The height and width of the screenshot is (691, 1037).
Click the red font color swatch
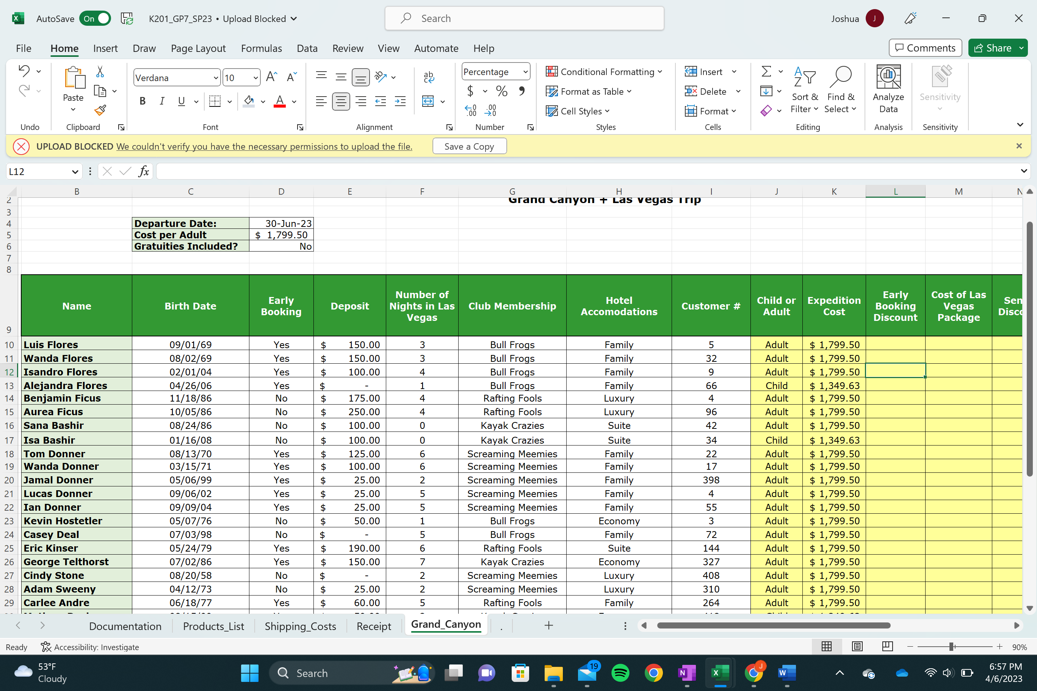click(x=280, y=102)
